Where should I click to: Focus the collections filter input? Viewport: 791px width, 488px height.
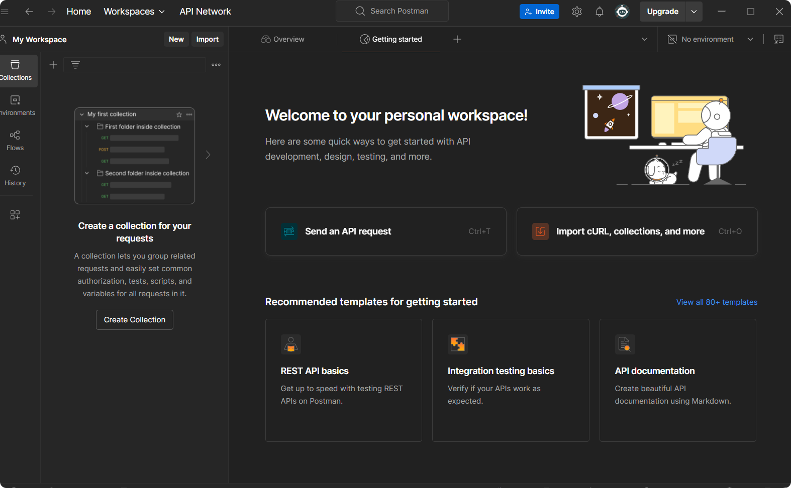click(135, 65)
